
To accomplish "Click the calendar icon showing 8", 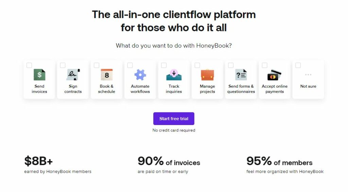I will click(107, 74).
